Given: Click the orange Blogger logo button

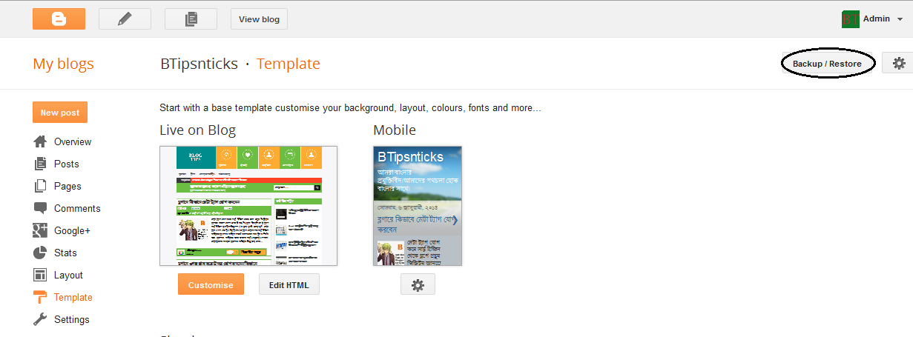Looking at the screenshot, I should pyautogui.click(x=59, y=19).
